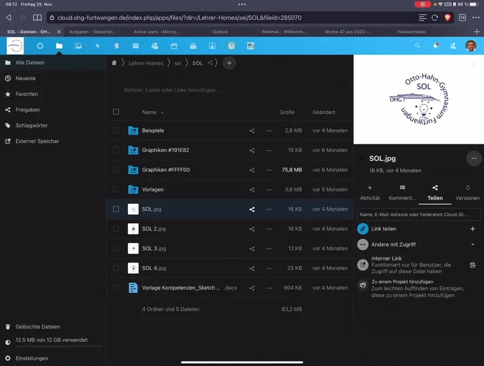The image size is (484, 366).
Task: Tick the checkbox for Vorlagen folder
Action: click(x=116, y=189)
